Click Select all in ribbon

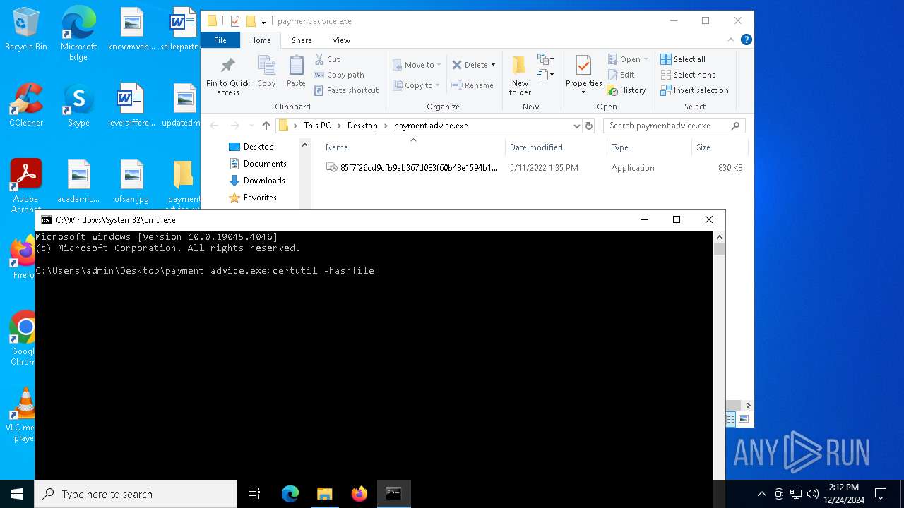coord(683,59)
